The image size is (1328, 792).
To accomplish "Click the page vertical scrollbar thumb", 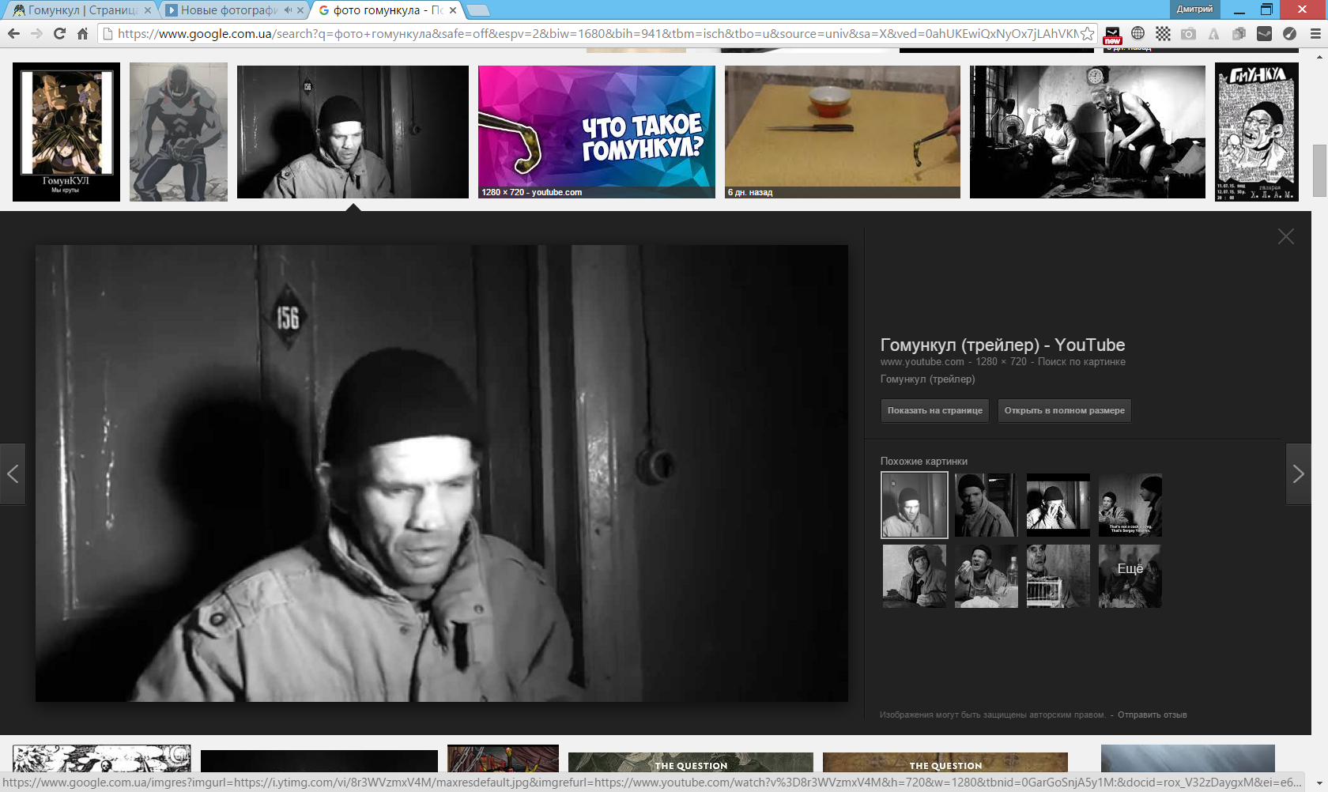I will point(1319,171).
